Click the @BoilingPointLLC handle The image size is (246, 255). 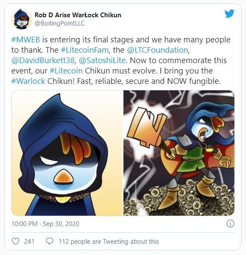(x=60, y=23)
